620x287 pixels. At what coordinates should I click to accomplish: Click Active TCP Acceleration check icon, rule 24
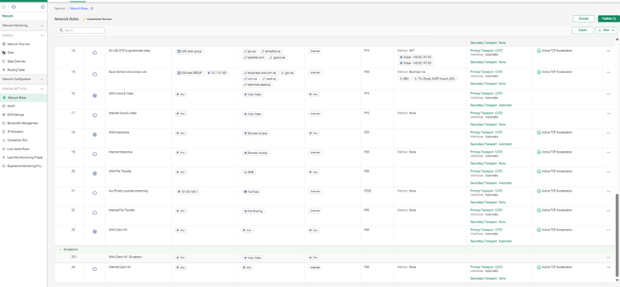539,267
